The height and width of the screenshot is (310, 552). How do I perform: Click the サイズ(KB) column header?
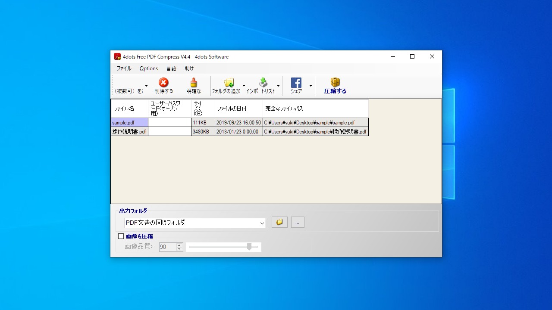click(x=203, y=109)
